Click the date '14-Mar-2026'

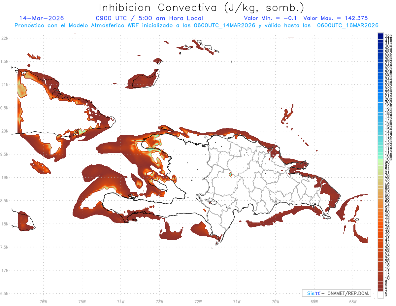pos(42,18)
